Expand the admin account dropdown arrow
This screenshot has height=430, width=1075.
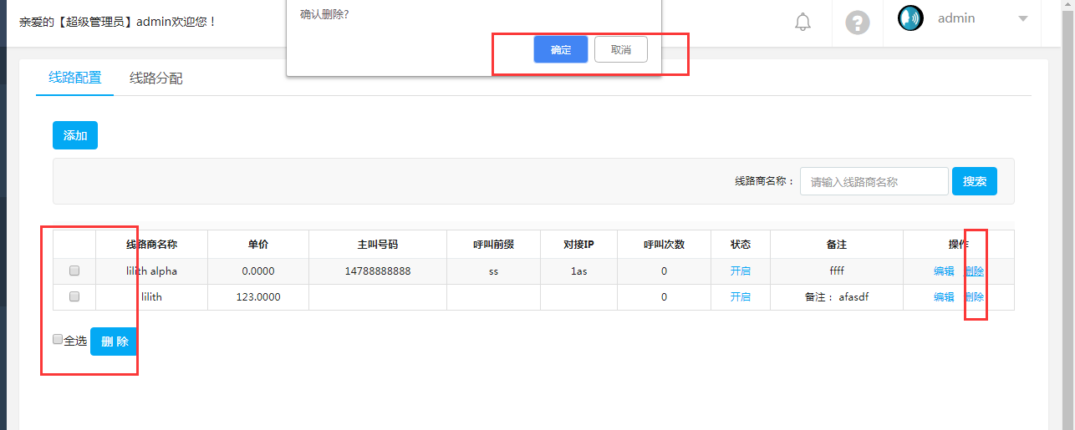click(1022, 18)
